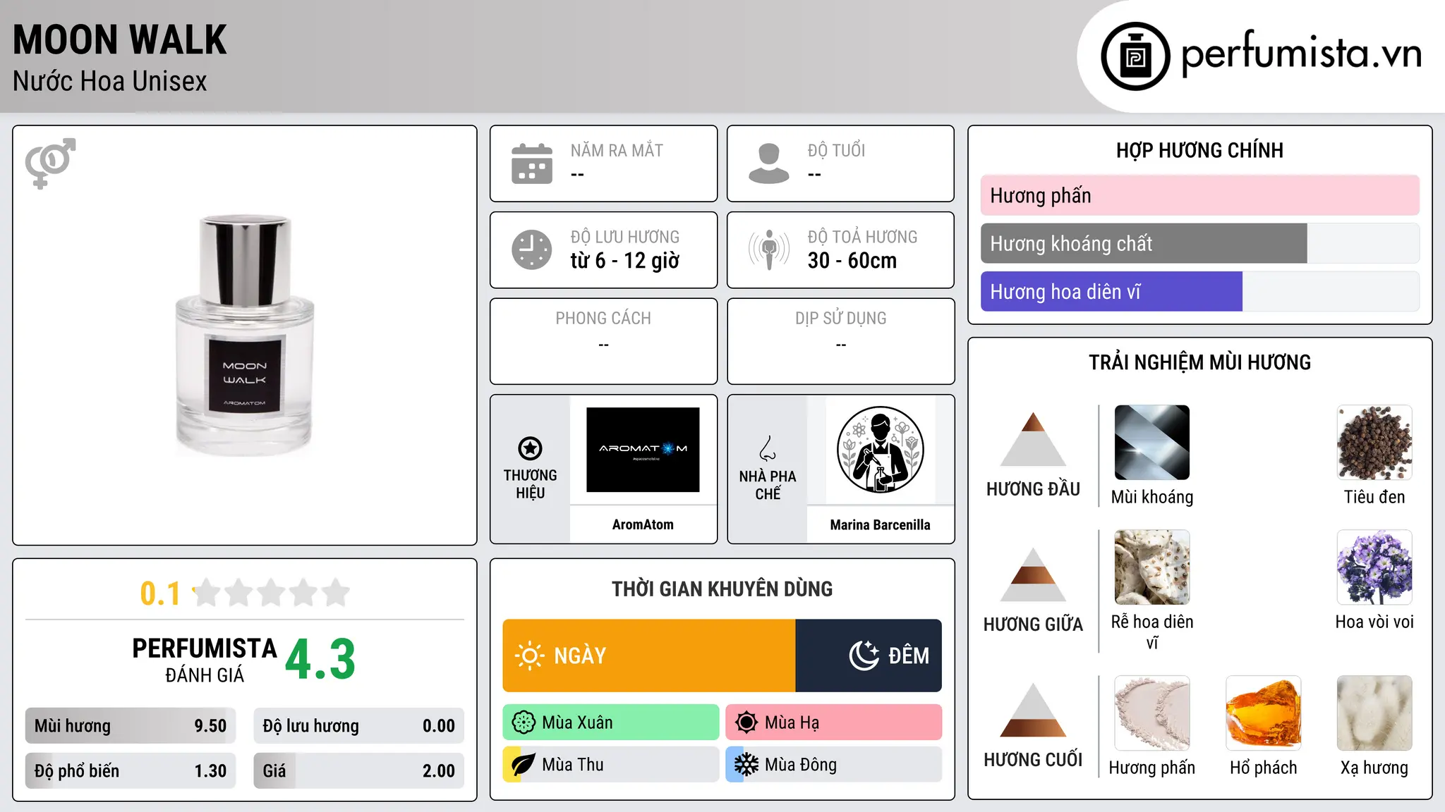Image resolution: width=1445 pixels, height=812 pixels.
Task: Click the AromAtom brand name
Action: coord(643,524)
